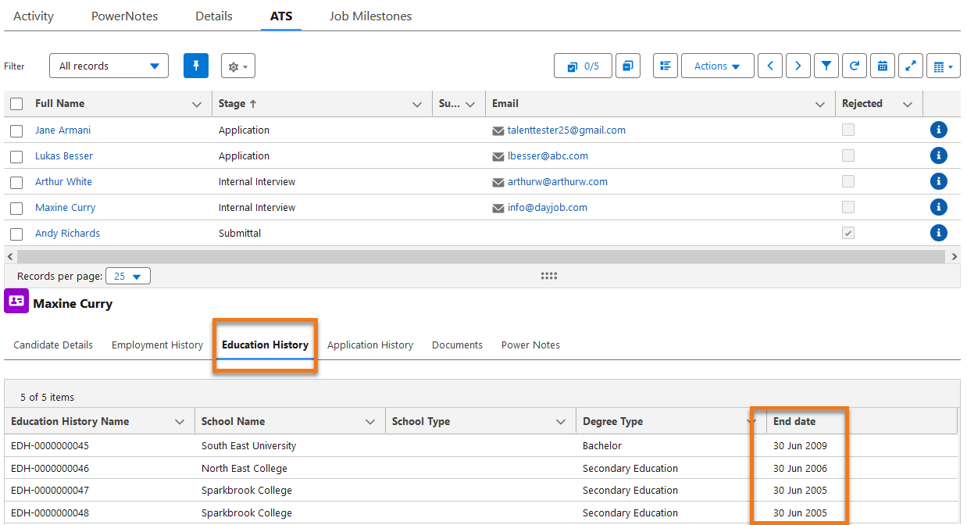Tick the checkbox for Jane Armani
Image resolution: width=967 pixels, height=525 pixels.
point(16,130)
